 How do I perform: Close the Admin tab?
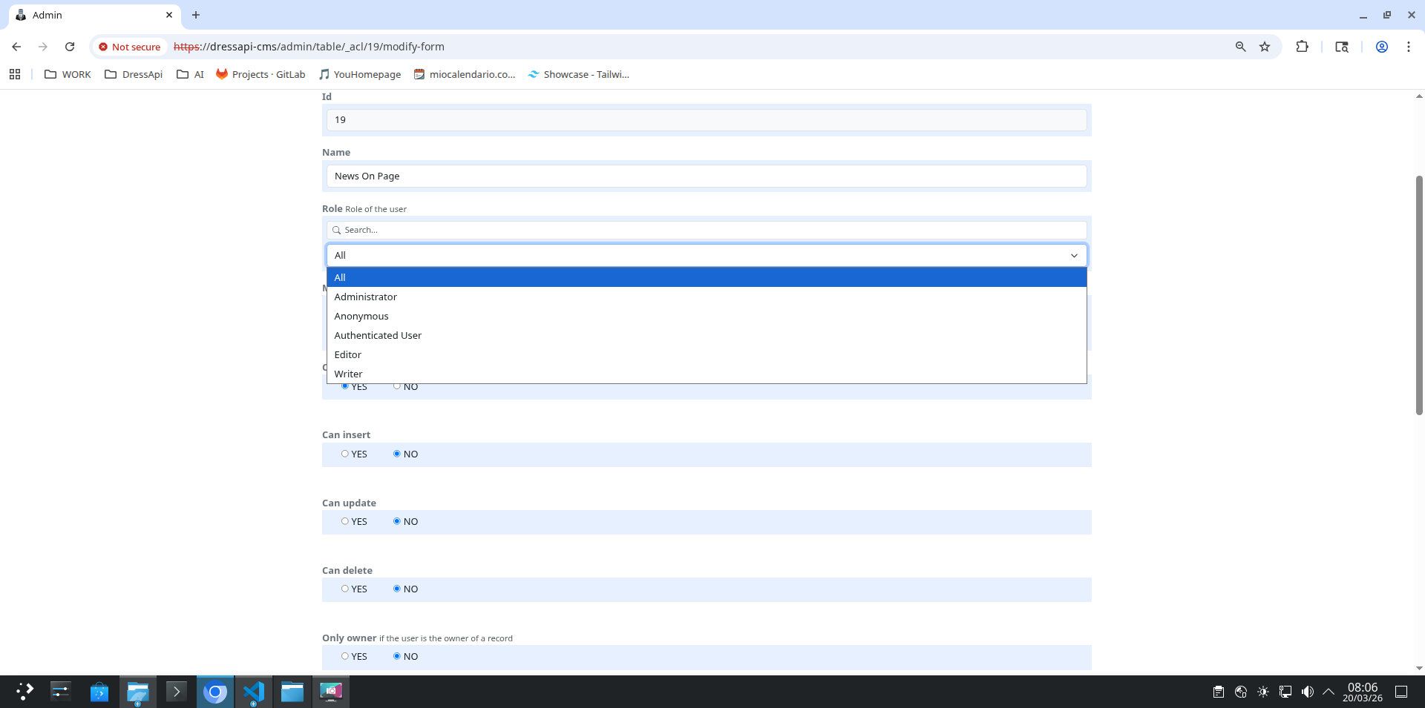point(169,15)
